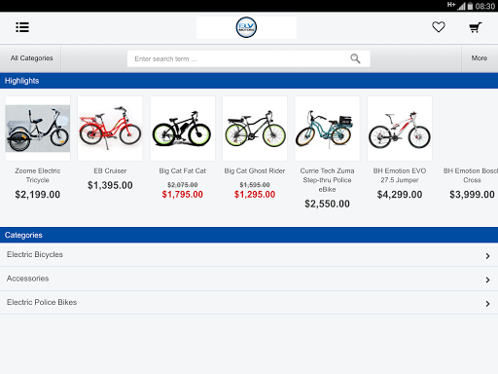Open the shopping cart icon
The width and height of the screenshot is (498, 374).
[476, 27]
